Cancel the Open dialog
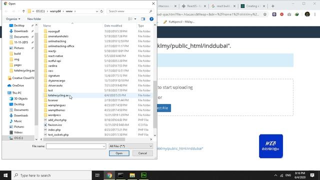320x180 pixels. 142,153
